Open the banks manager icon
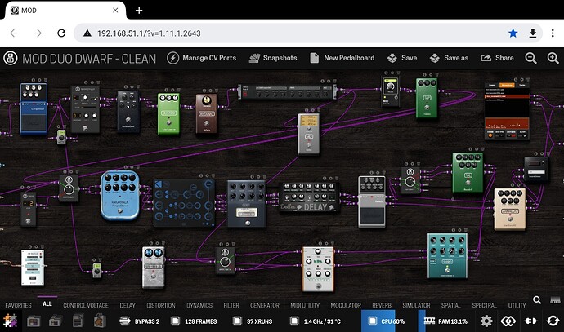 click(x=55, y=321)
